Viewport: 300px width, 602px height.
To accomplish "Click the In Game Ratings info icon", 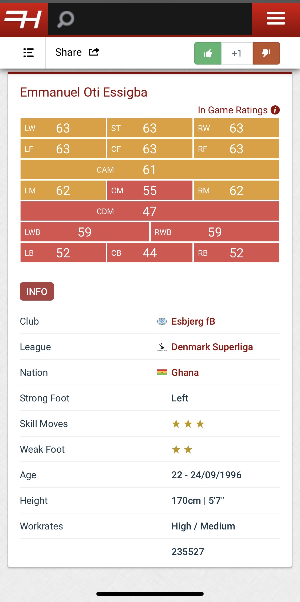I will (275, 110).
